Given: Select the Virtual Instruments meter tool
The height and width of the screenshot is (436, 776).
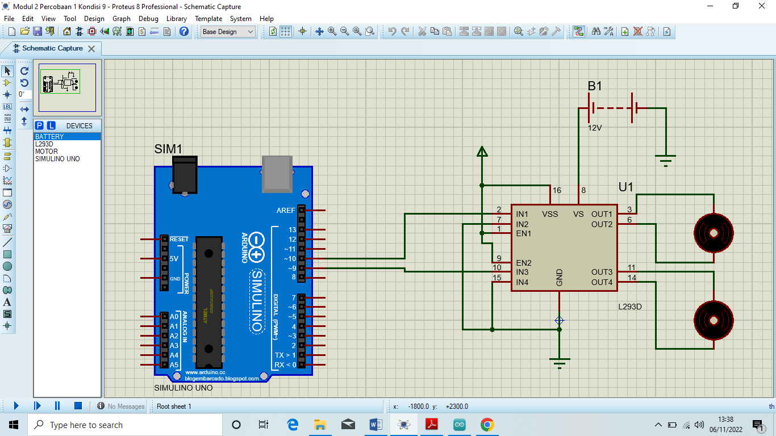Looking at the screenshot, I should point(7,228).
